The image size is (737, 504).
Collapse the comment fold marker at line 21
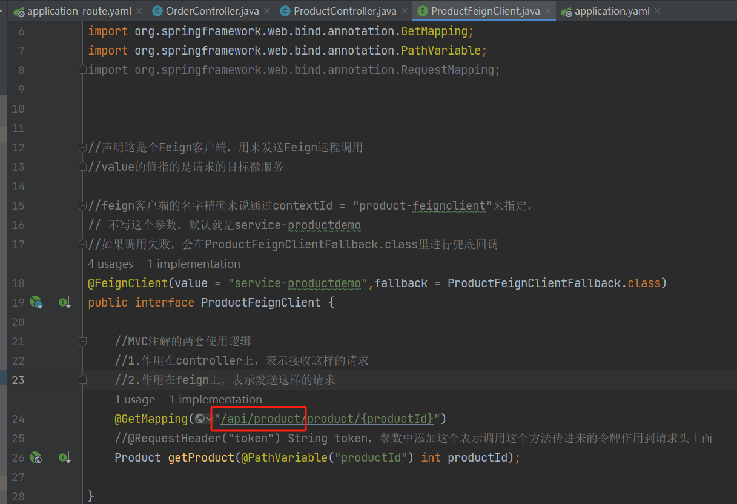82,342
